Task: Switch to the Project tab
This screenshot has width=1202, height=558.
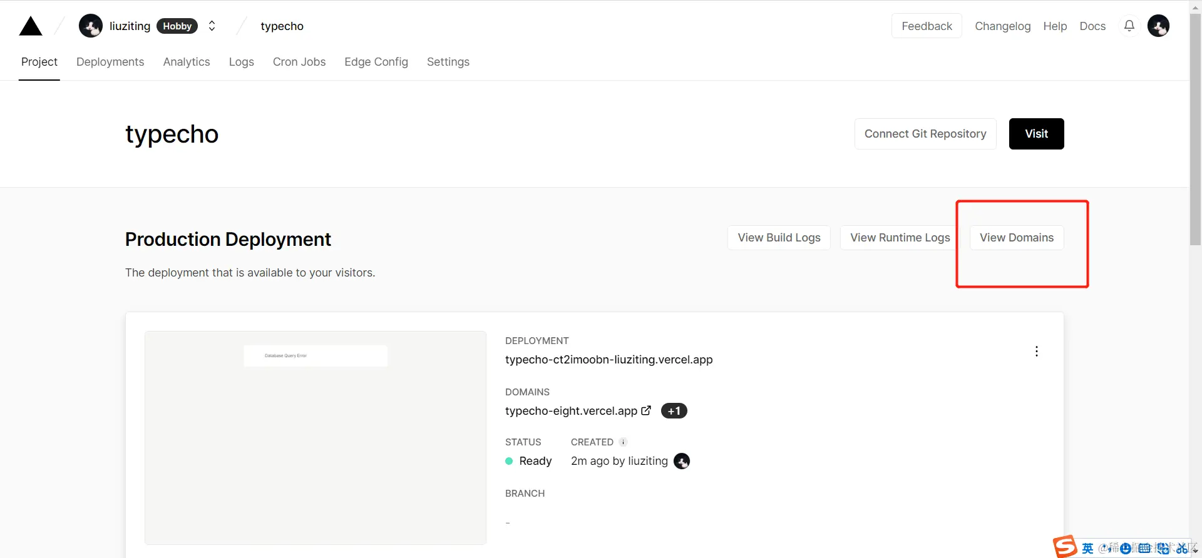Action: pyautogui.click(x=39, y=62)
